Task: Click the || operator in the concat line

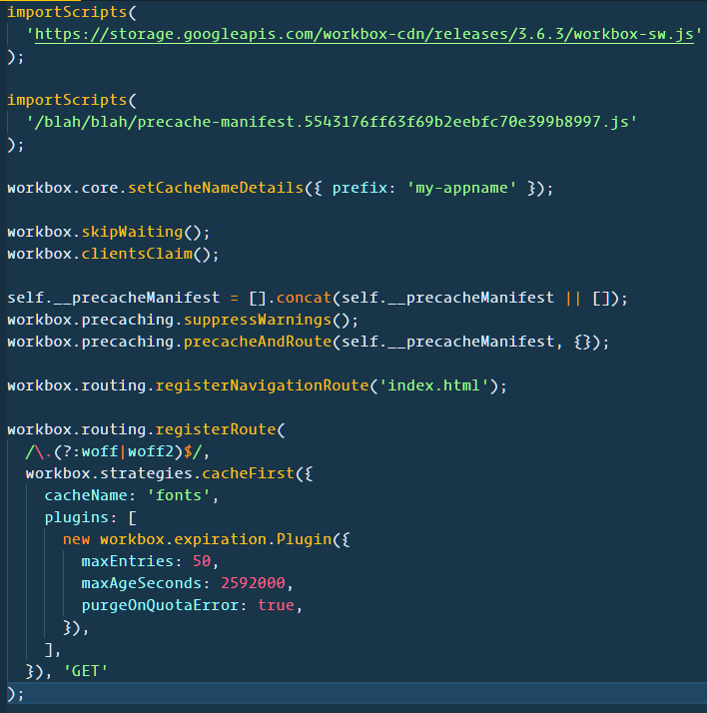Action: [x=573, y=299]
